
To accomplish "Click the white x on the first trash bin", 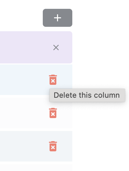I will coord(53,81).
